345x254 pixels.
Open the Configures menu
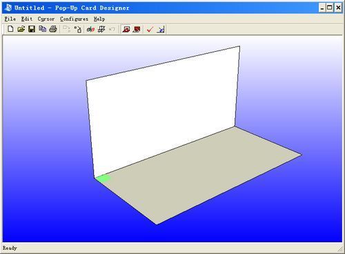[x=74, y=19]
